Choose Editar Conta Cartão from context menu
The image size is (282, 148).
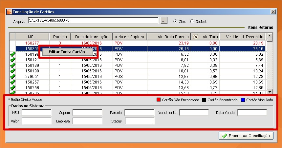[x=67, y=52]
